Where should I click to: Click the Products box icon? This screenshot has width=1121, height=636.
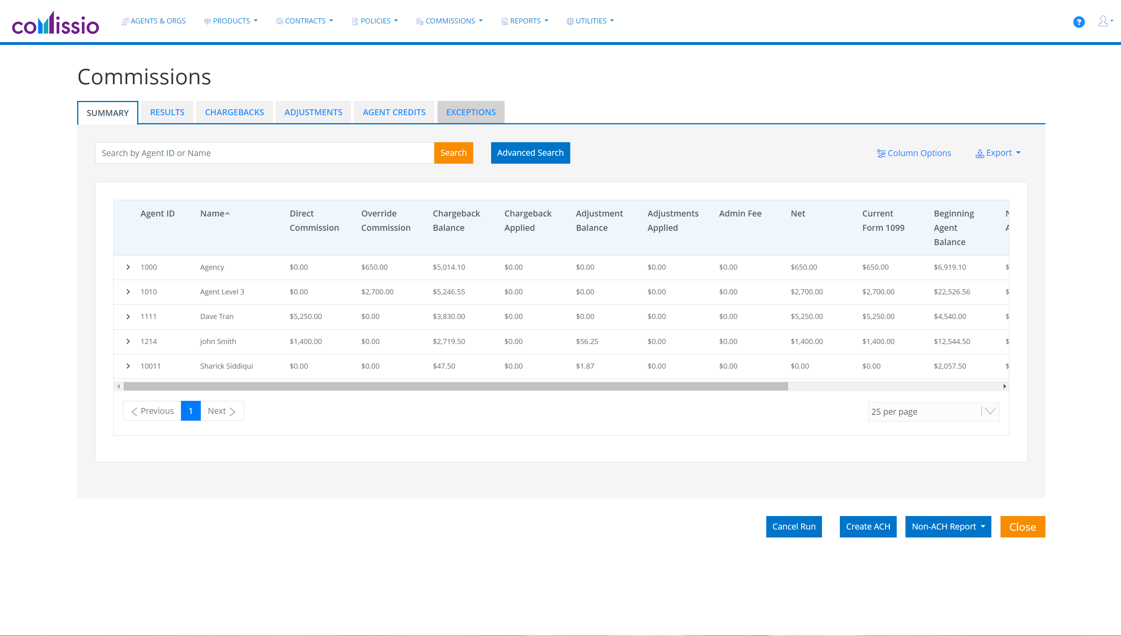click(x=207, y=21)
